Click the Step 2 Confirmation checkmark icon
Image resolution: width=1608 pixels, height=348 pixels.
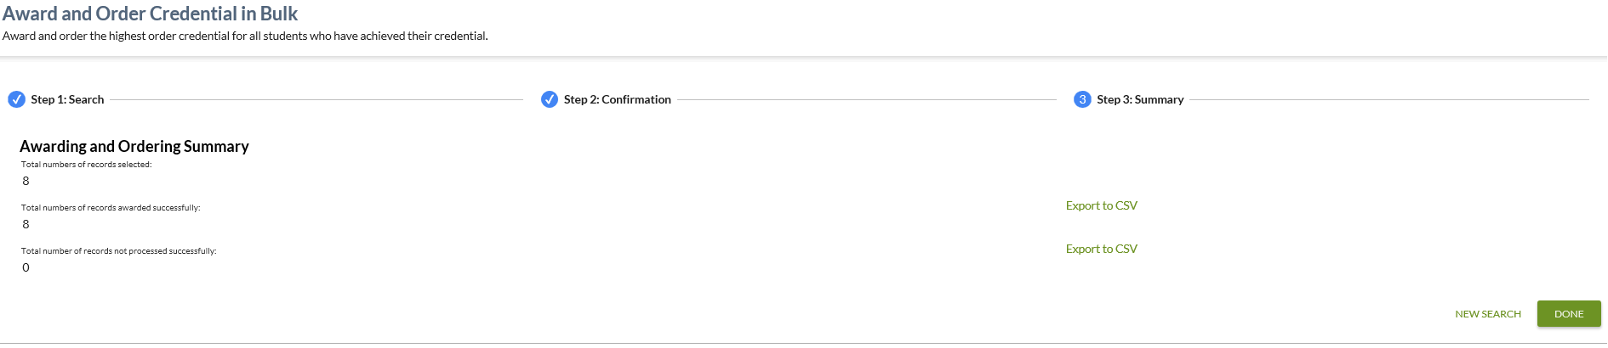point(550,99)
